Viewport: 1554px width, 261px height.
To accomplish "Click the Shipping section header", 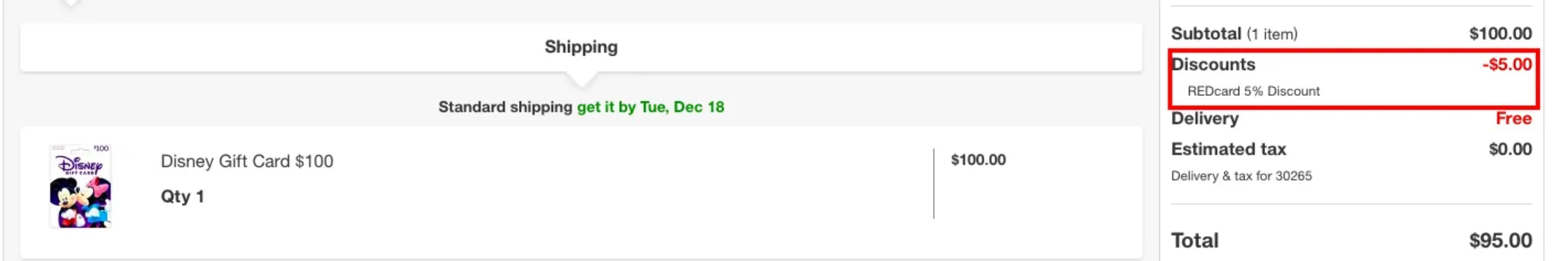I will (581, 47).
